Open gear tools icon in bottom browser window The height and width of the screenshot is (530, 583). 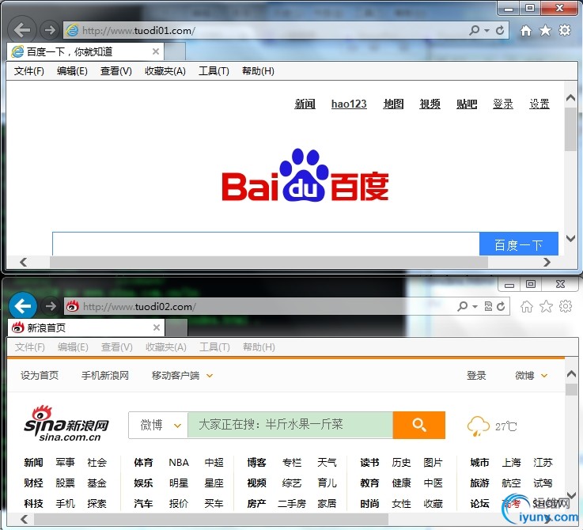click(566, 306)
